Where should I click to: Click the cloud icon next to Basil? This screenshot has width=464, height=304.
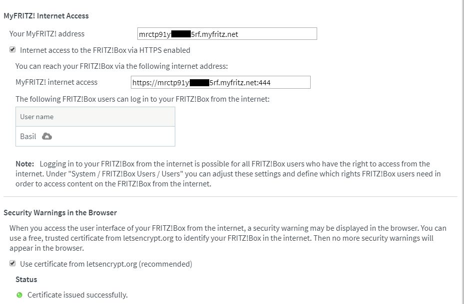click(x=47, y=137)
